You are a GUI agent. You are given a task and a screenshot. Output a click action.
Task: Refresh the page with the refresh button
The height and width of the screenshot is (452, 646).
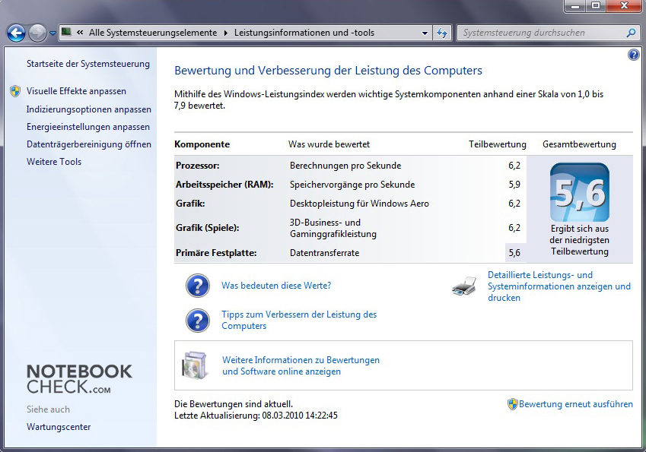[442, 33]
